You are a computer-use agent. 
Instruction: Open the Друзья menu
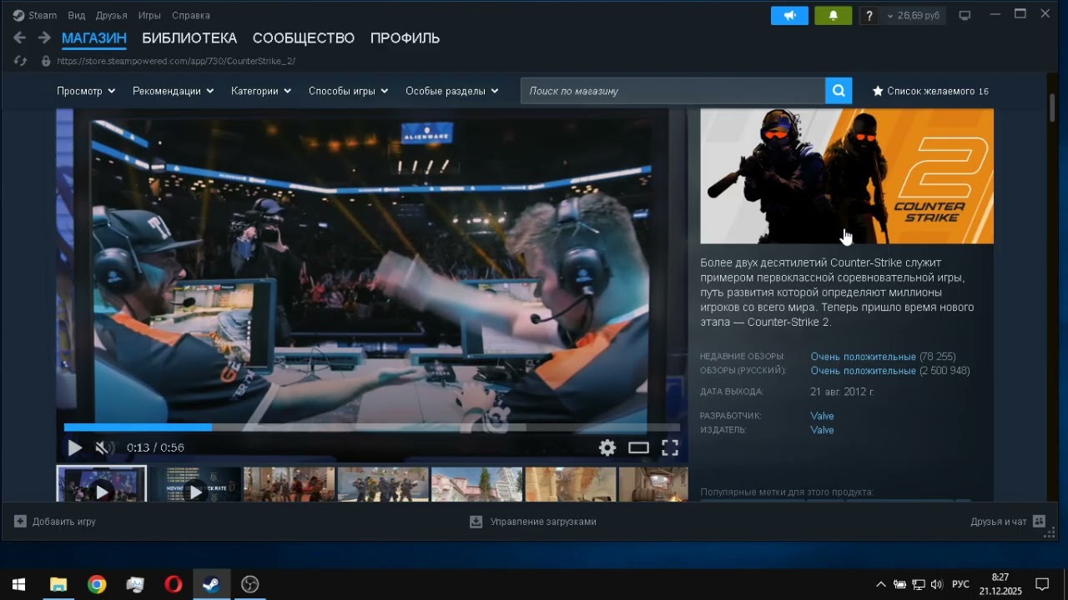(112, 15)
